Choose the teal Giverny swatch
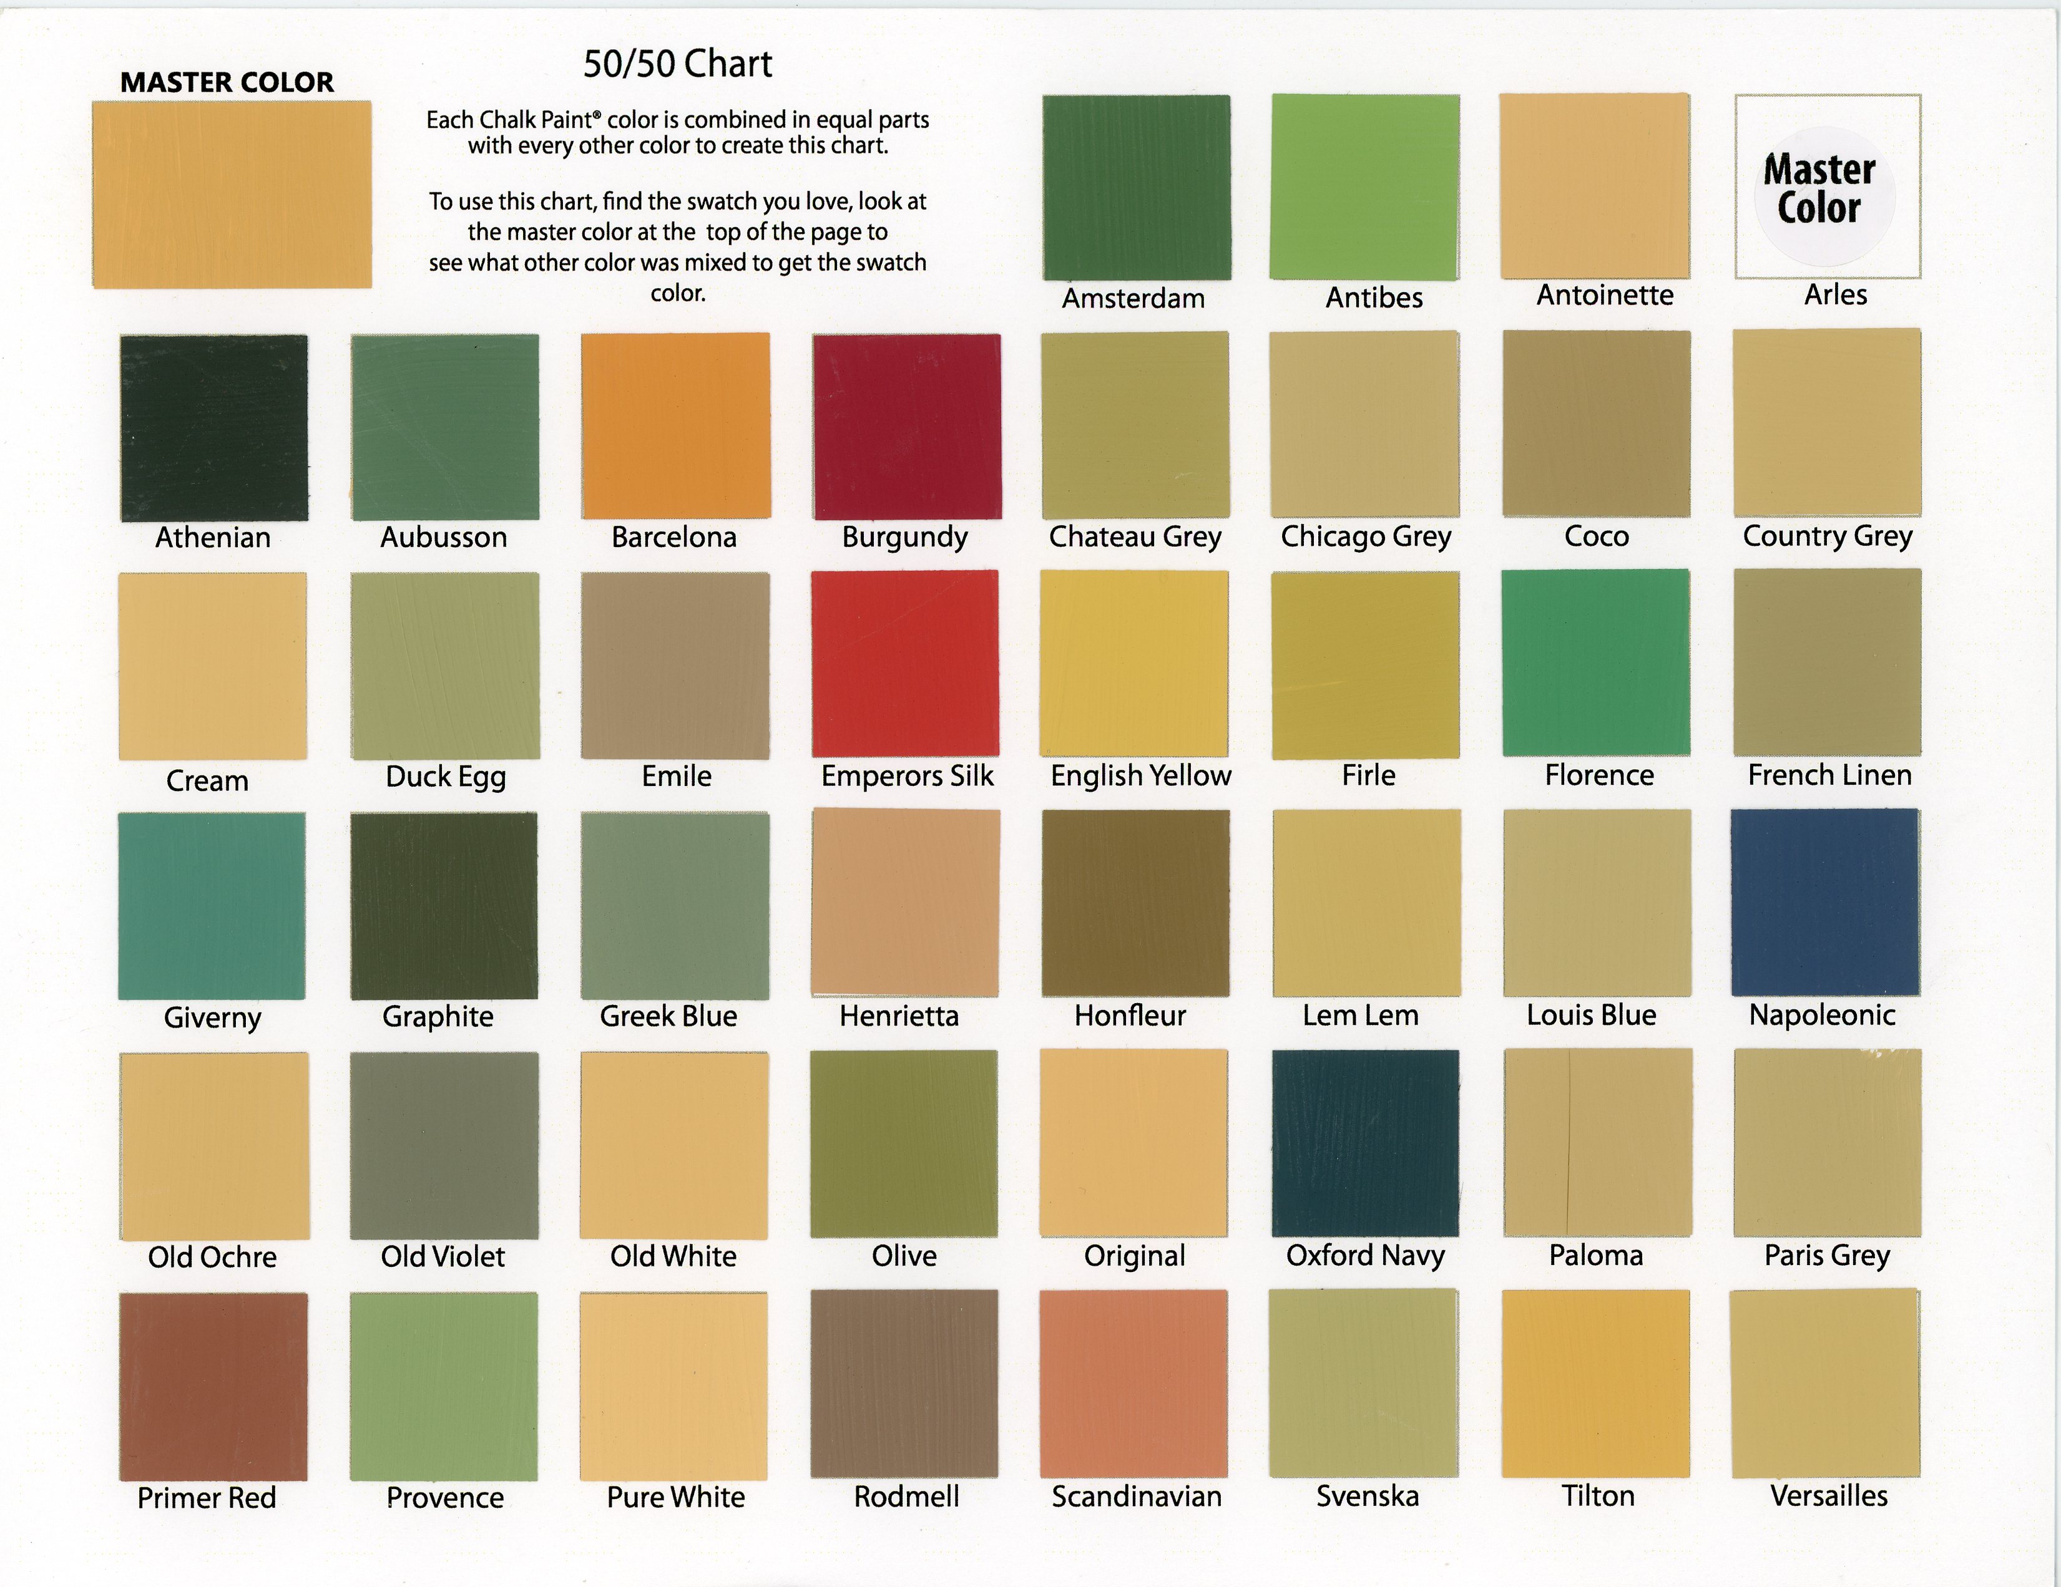2061x1587 pixels. (212, 906)
